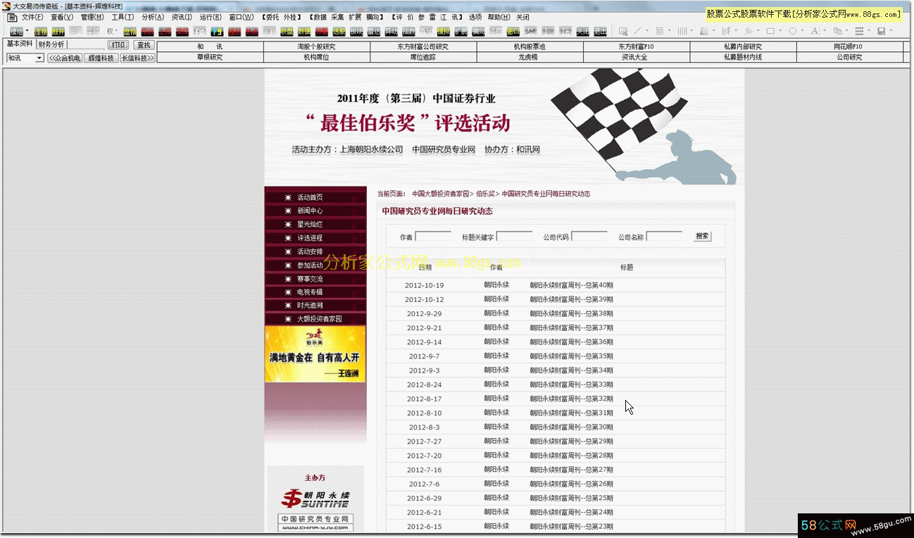Open 朝阳永续财富周刊--总第40期 article
914x538 pixels.
pos(571,285)
